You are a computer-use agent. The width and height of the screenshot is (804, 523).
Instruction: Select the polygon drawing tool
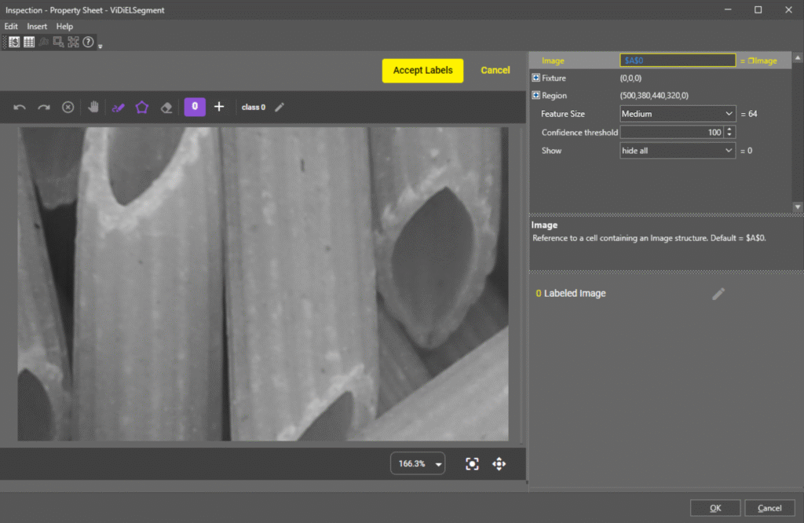pyautogui.click(x=142, y=108)
